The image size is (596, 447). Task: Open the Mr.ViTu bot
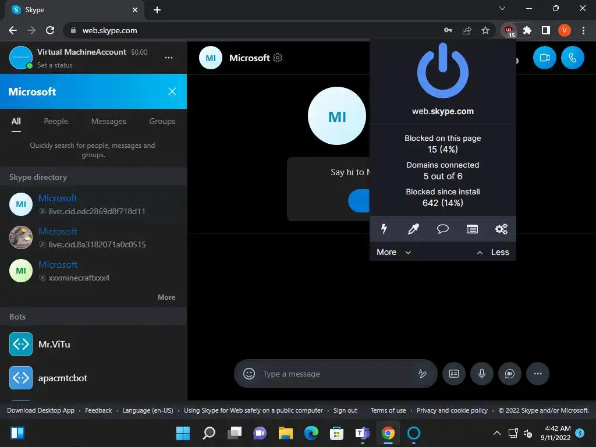tap(93, 344)
